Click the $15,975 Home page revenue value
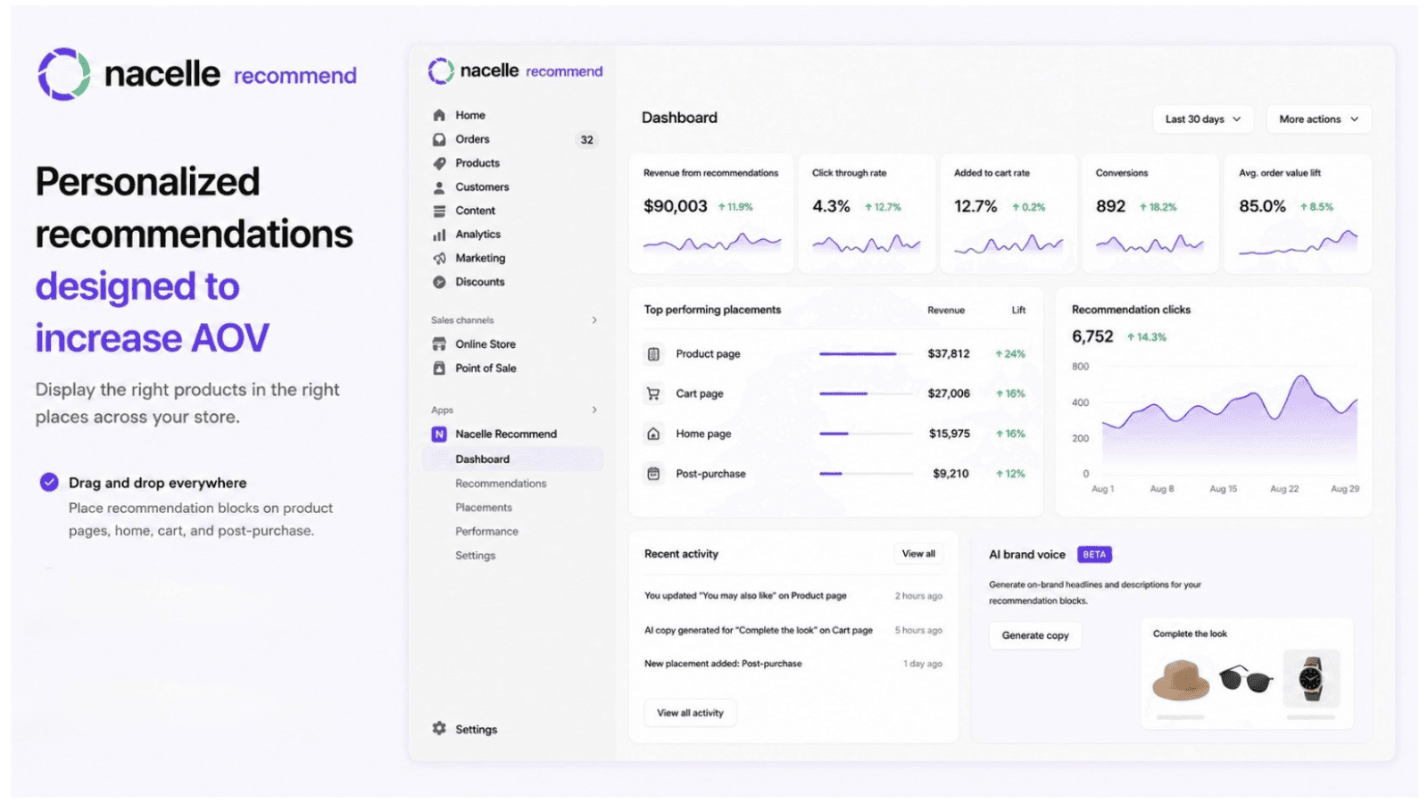Screen dimensions: 1428x803 950,434
